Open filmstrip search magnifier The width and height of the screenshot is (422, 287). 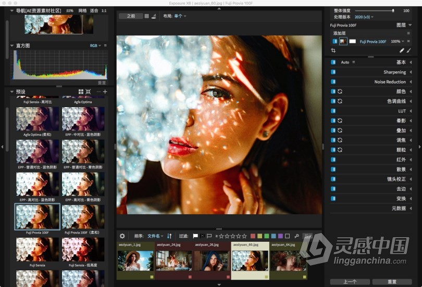click(x=296, y=236)
